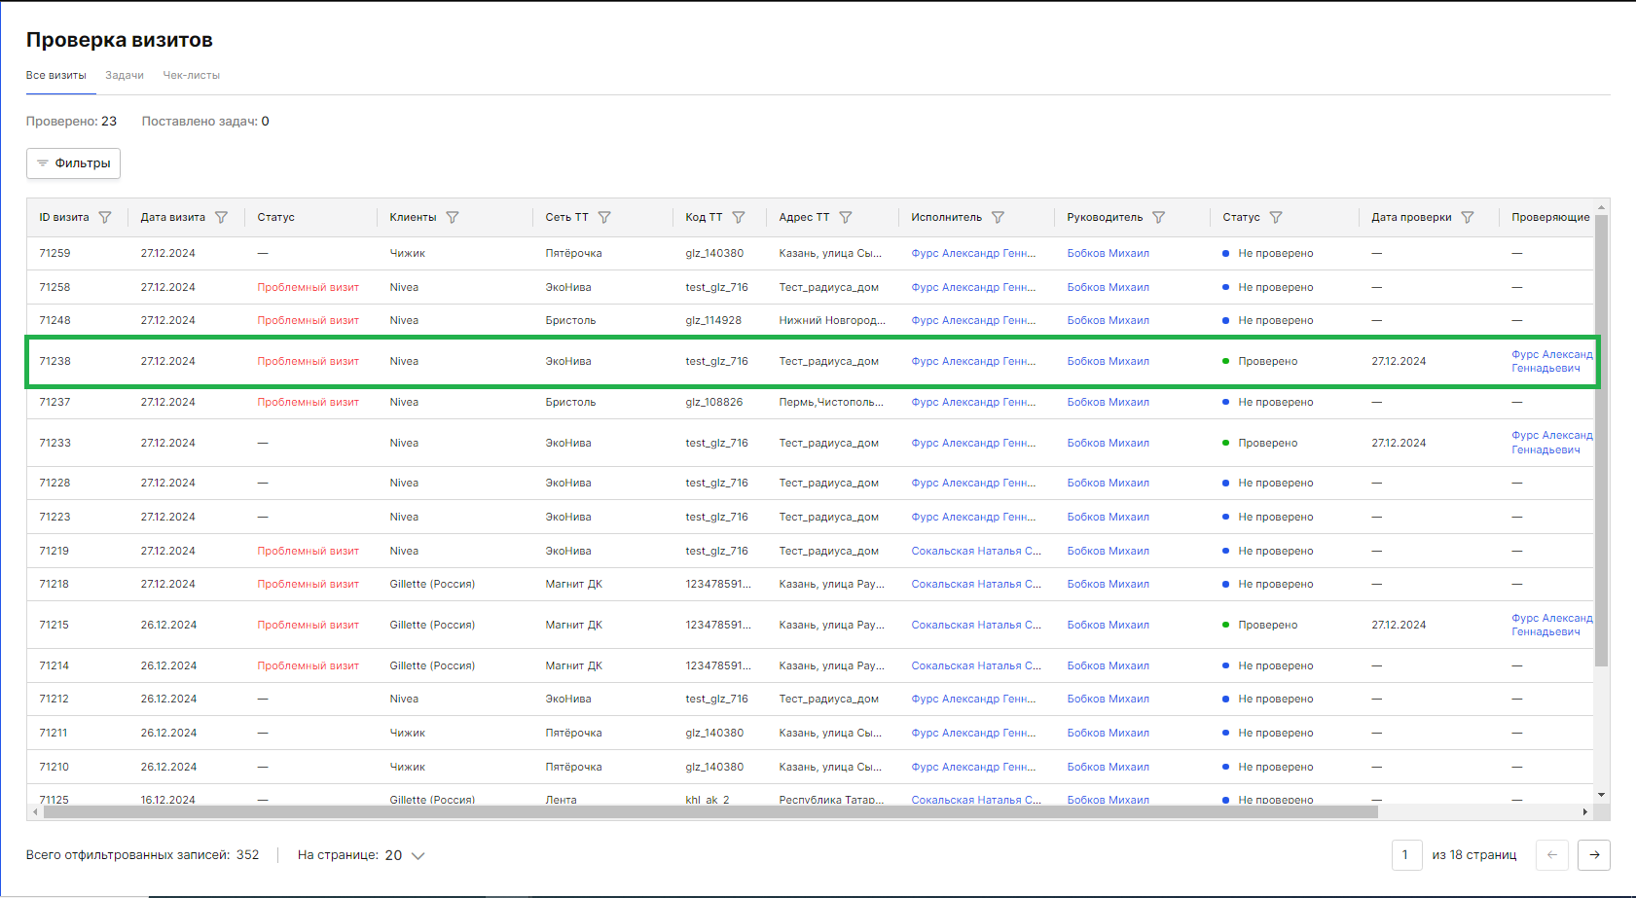Click Бристоль network in row 71248
This screenshot has width=1636, height=898.
[570, 320]
